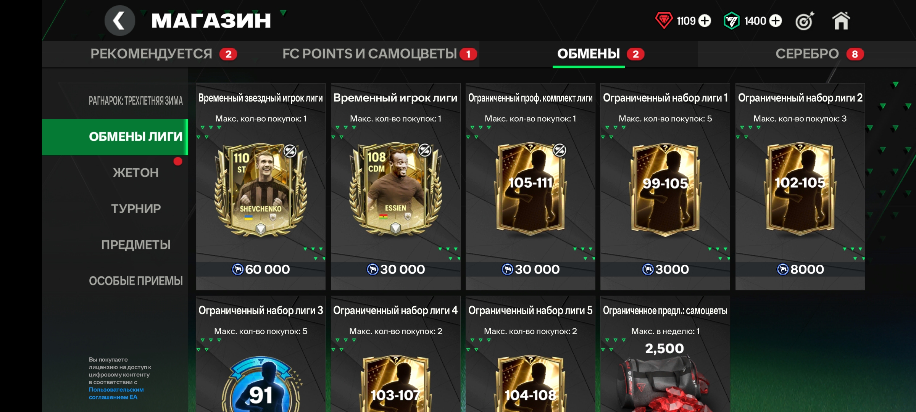Open the Турнир sidebar category
Image resolution: width=916 pixels, height=412 pixels.
click(x=135, y=209)
